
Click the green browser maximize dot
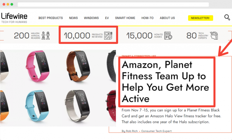point(12,4)
